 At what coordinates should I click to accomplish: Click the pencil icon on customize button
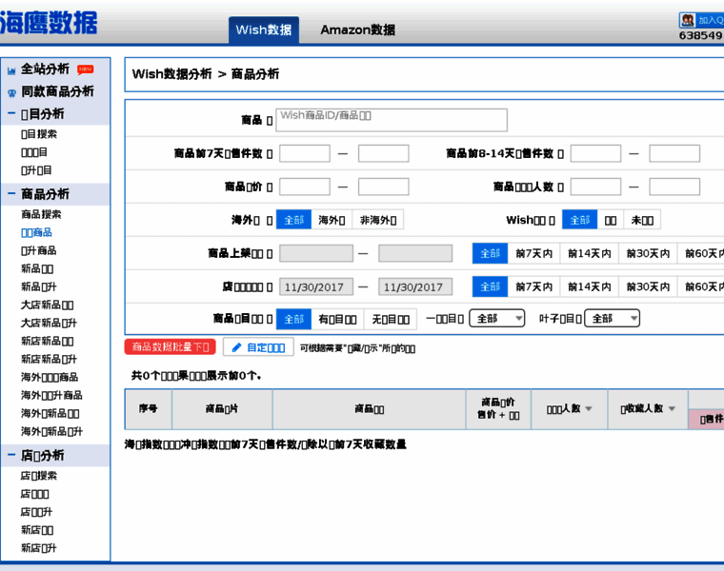(x=237, y=347)
